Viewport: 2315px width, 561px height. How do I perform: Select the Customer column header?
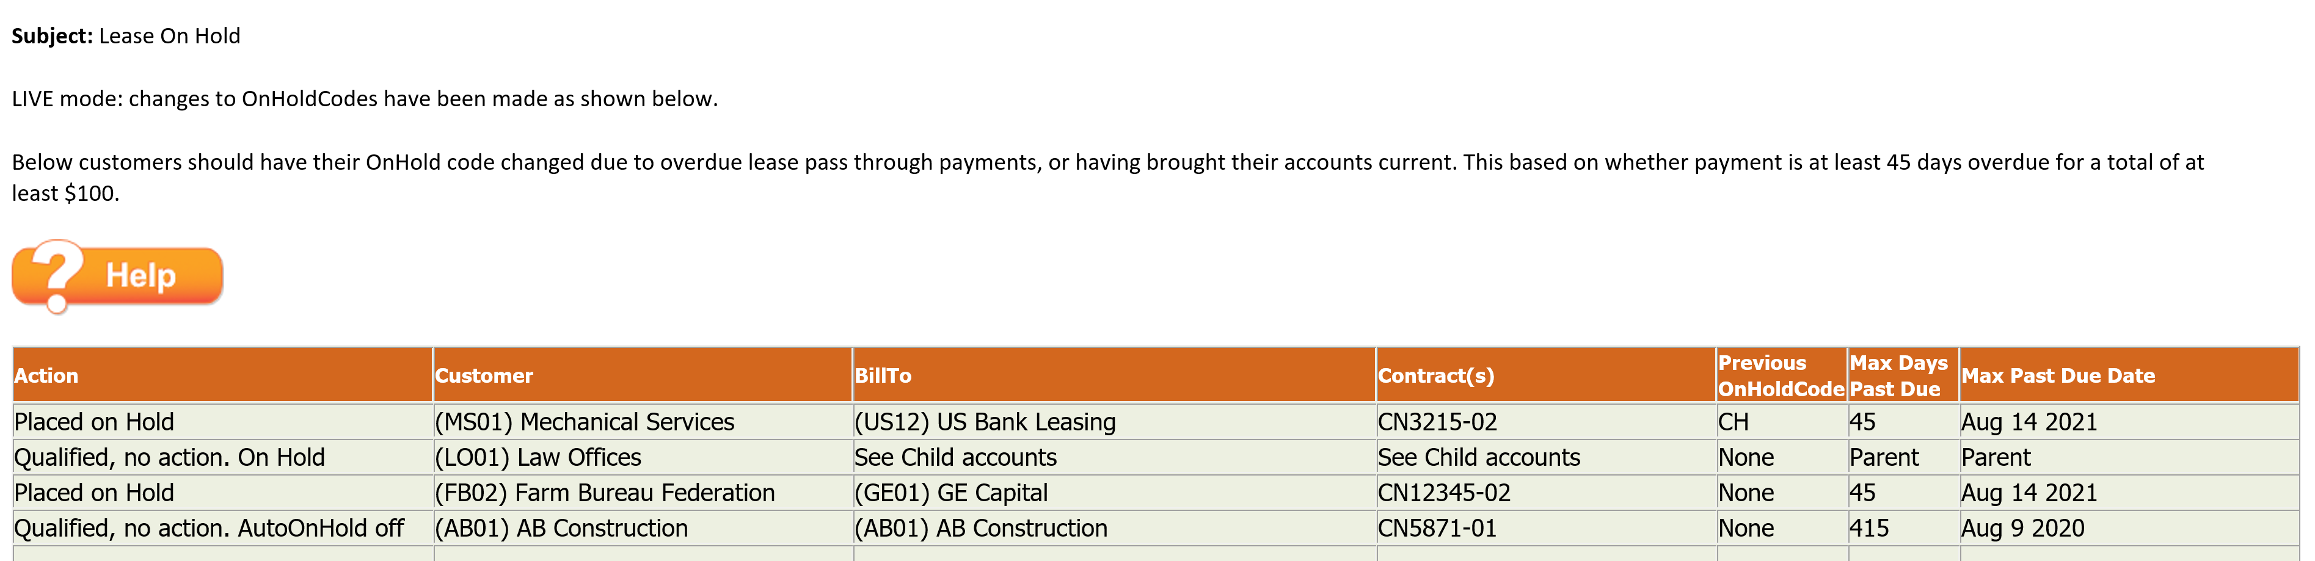click(643, 375)
